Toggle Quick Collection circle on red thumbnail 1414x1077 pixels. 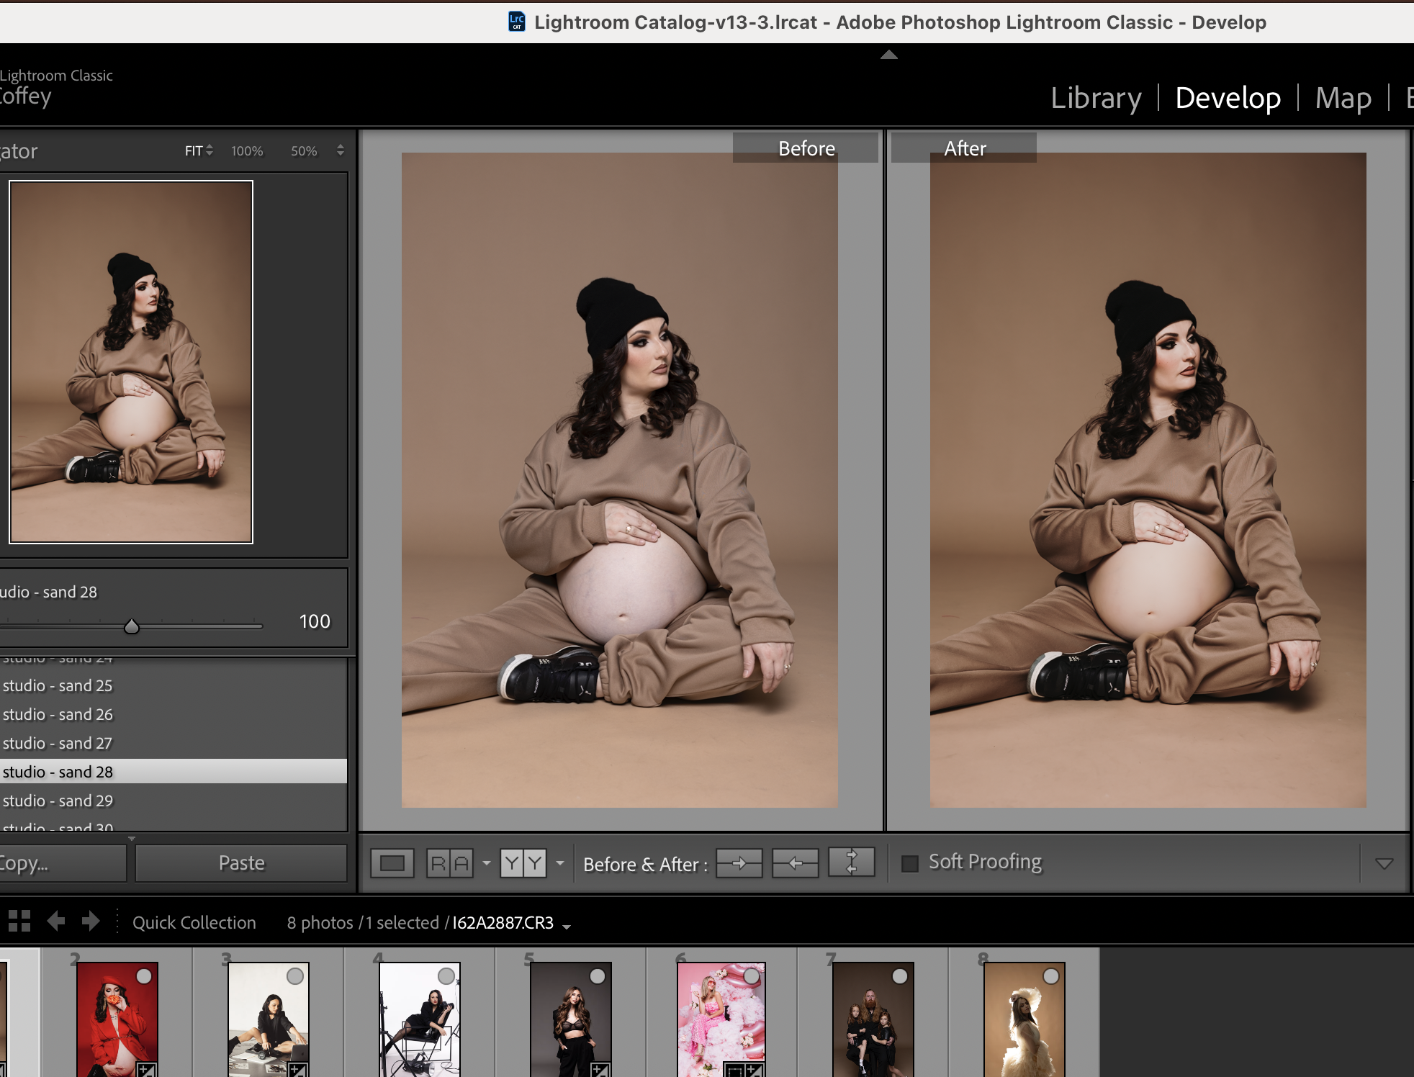click(144, 976)
